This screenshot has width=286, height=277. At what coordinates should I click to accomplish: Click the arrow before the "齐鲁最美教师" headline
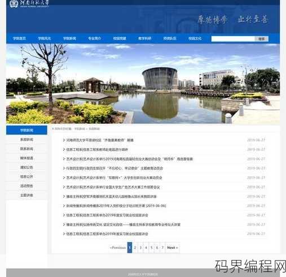[64, 140]
